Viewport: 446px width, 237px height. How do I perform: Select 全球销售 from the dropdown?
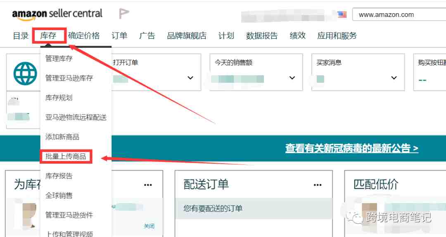click(59, 195)
